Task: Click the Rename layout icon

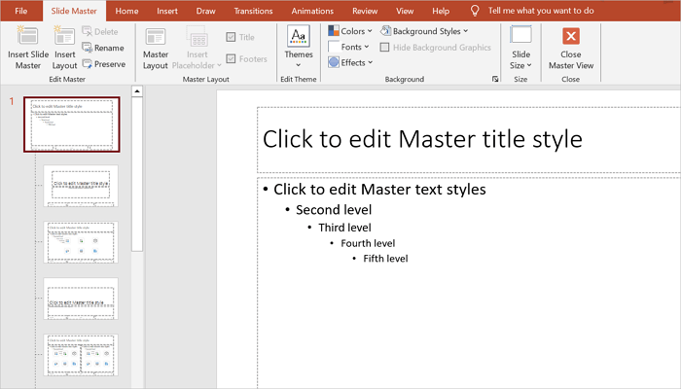Action: point(87,48)
